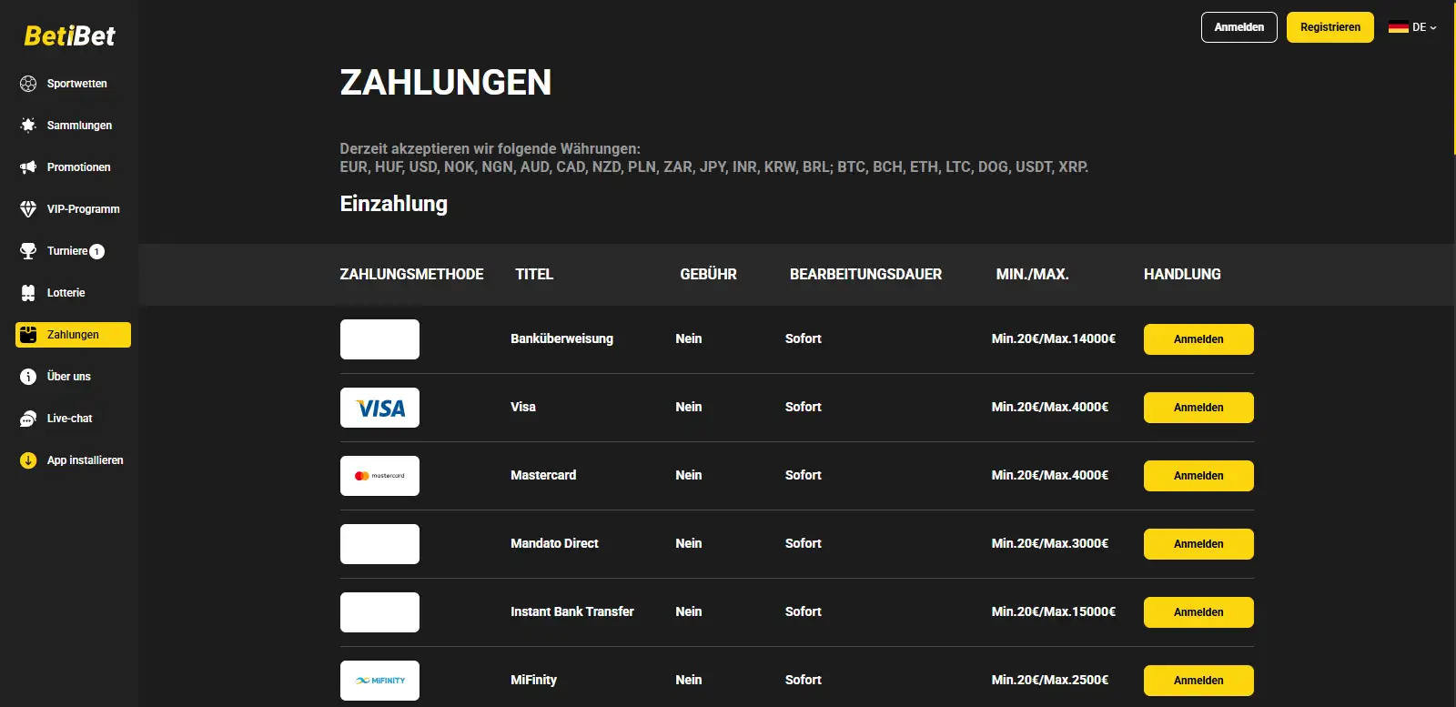Viewport: 1456px width, 707px height.
Task: Click the Promotionen megaphone icon
Action: [28, 167]
